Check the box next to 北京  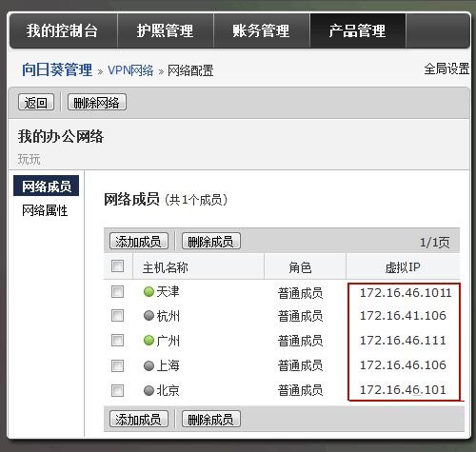(x=117, y=390)
